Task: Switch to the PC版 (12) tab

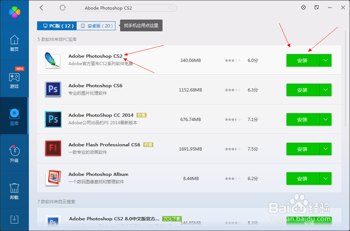Action: 57,26
